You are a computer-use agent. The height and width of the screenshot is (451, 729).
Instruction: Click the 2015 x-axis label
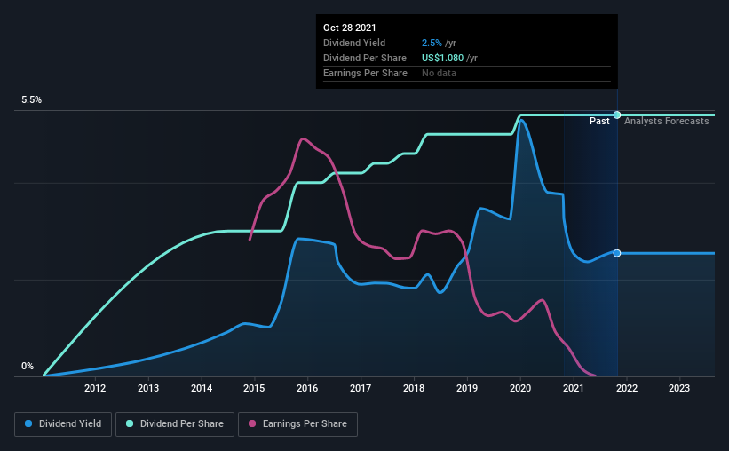point(254,388)
